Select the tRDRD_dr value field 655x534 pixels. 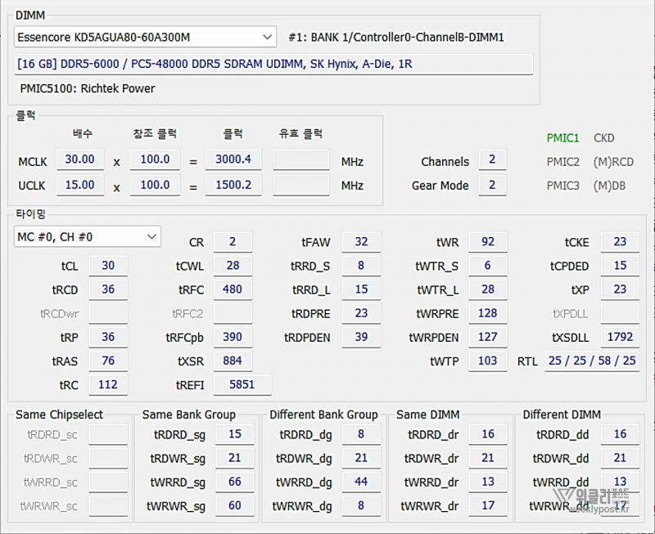click(x=488, y=434)
